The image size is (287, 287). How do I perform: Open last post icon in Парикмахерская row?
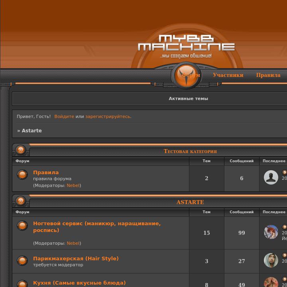click(x=285, y=255)
